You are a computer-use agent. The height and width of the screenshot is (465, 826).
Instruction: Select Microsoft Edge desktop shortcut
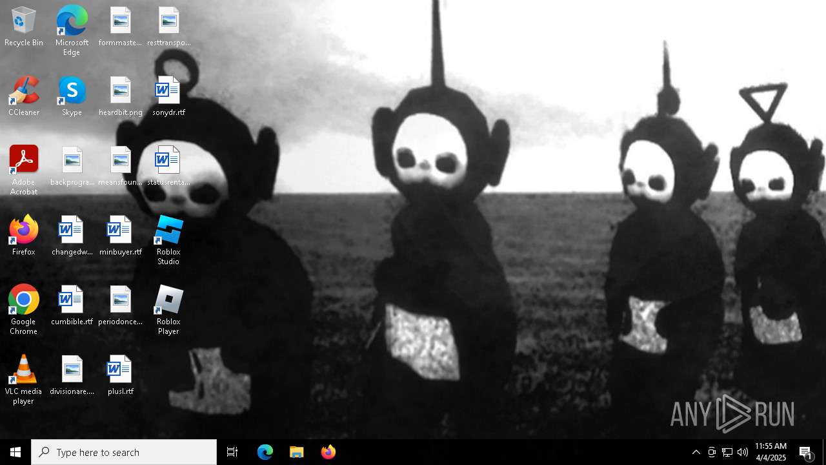pos(72,31)
